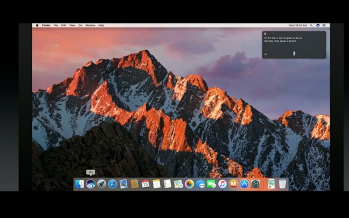Open Messages blue bubble icon in Dock

200,184
